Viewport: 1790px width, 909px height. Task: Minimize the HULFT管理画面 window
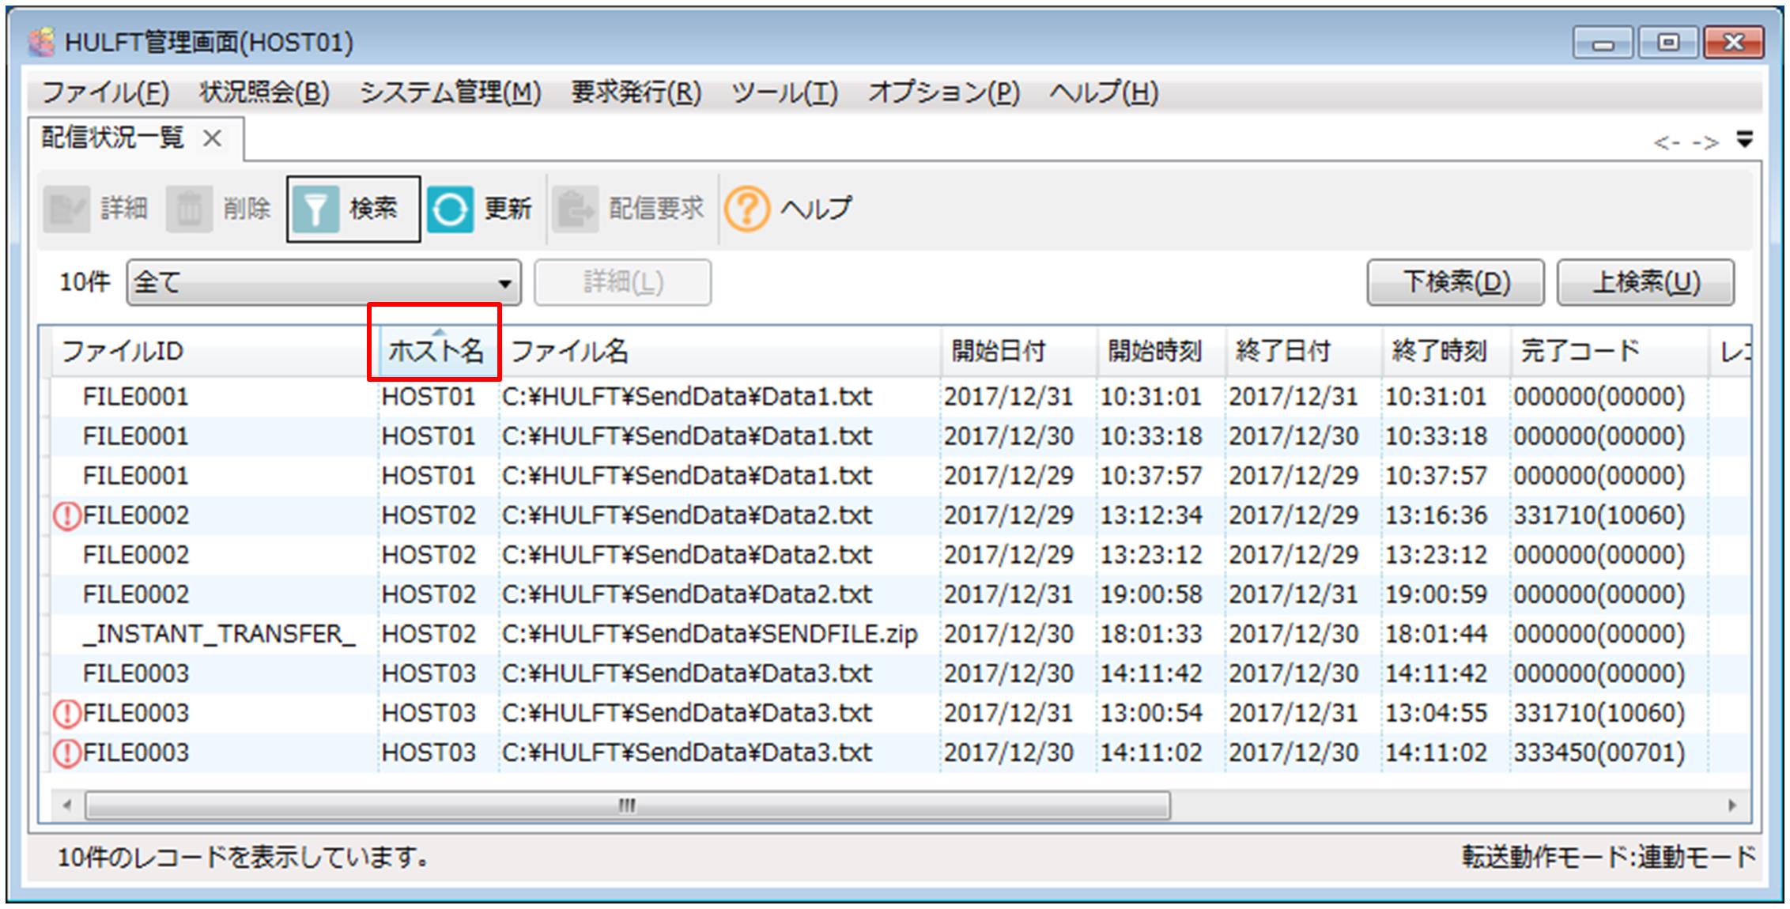1602,43
